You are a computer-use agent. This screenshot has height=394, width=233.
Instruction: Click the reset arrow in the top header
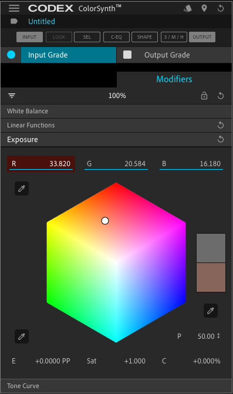[x=221, y=8]
